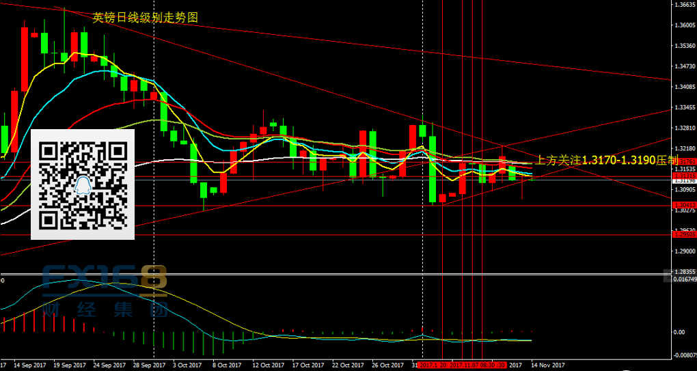The width and height of the screenshot is (697, 371).
Task: Click the 0.016749 indicator scale value
Action: (684, 279)
